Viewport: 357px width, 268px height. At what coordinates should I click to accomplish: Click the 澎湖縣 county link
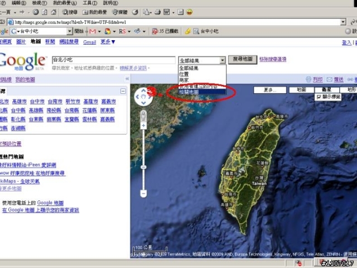(x=18, y=128)
